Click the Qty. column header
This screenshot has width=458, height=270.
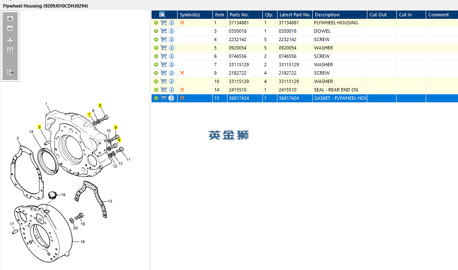270,15
